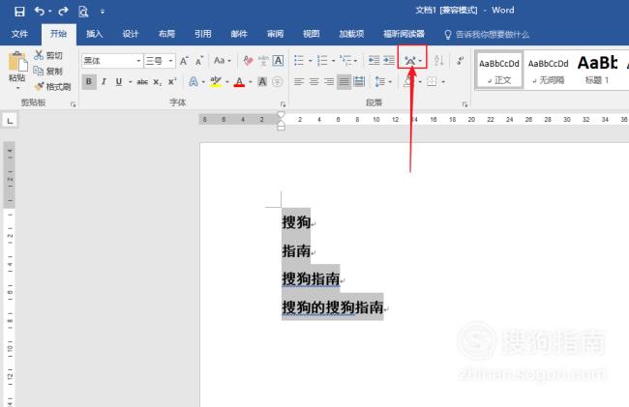Save the document with the floppy icon

[19, 12]
